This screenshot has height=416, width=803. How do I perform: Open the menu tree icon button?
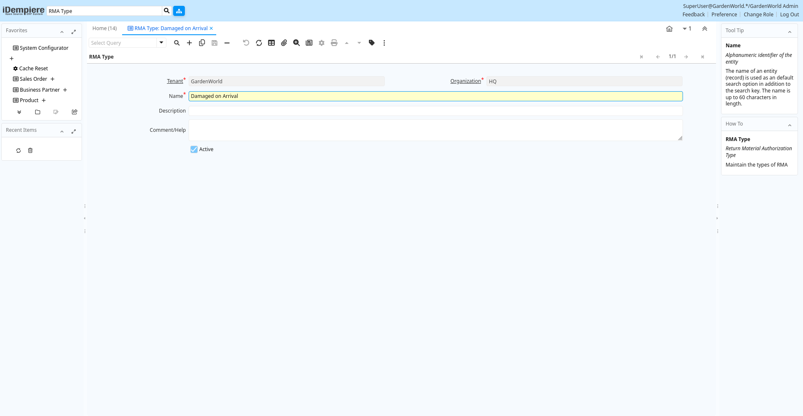(x=179, y=11)
